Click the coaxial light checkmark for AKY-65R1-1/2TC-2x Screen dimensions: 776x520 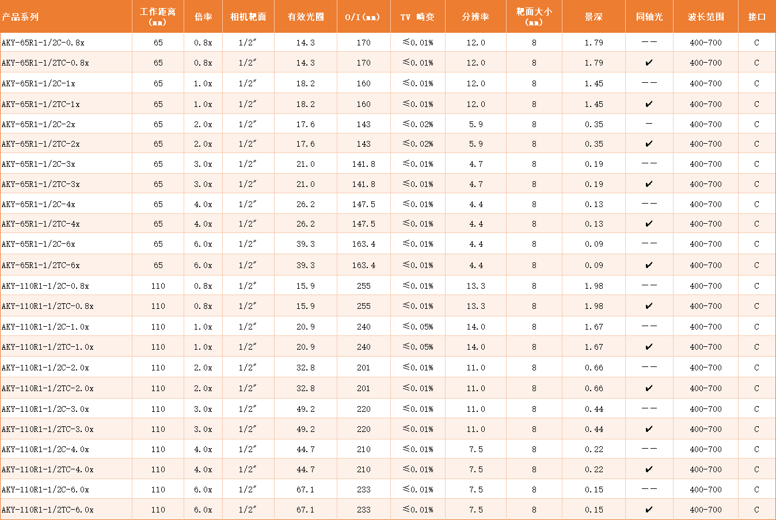pyautogui.click(x=649, y=144)
